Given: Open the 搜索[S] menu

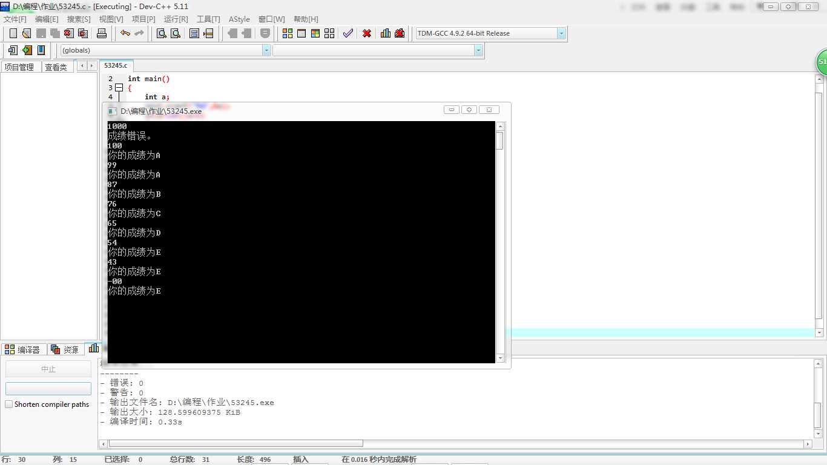Looking at the screenshot, I should (x=79, y=19).
